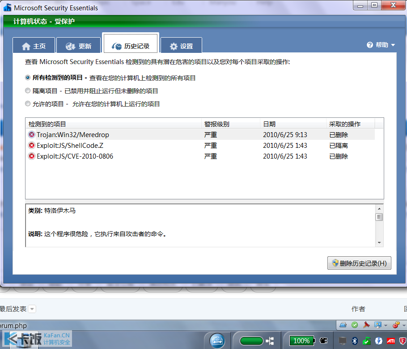Select the 隔离项目 radio button
This screenshot has width=407, height=349.
point(28,90)
